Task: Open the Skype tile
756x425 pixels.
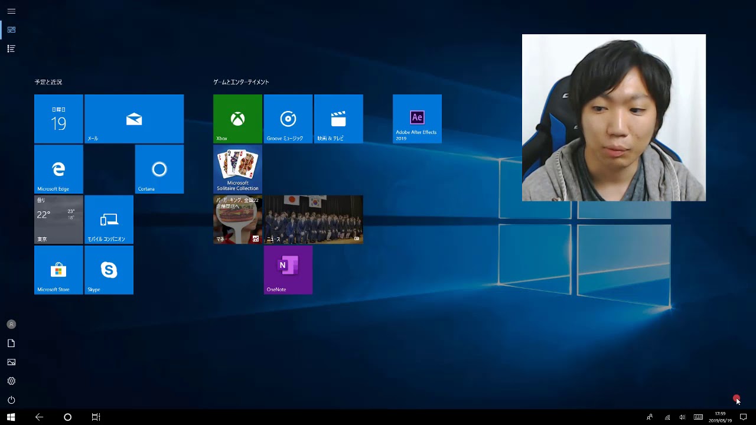Action: click(x=109, y=270)
